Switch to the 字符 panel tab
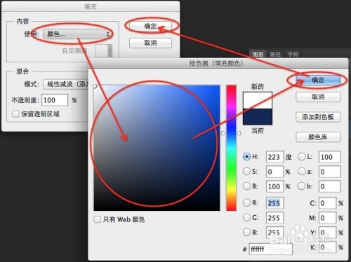 pos(293,54)
